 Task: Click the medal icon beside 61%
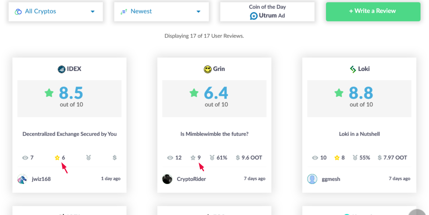point(212,158)
